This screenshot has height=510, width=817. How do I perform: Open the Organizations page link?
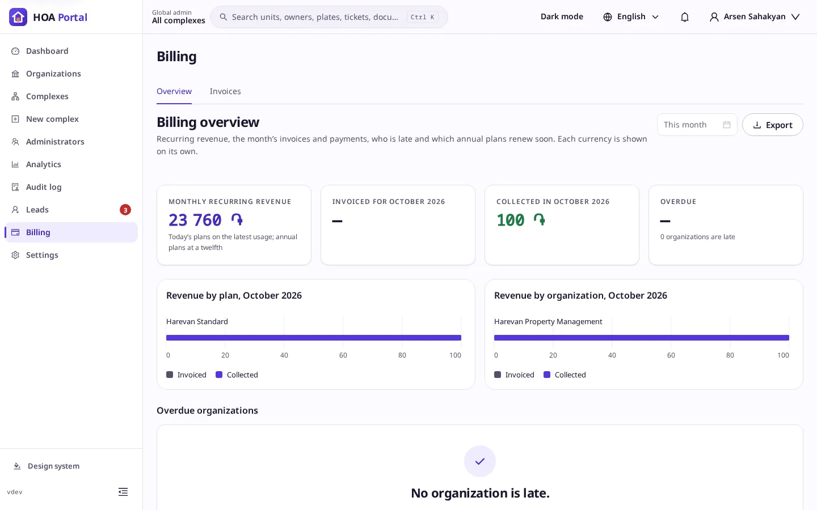tap(71, 74)
